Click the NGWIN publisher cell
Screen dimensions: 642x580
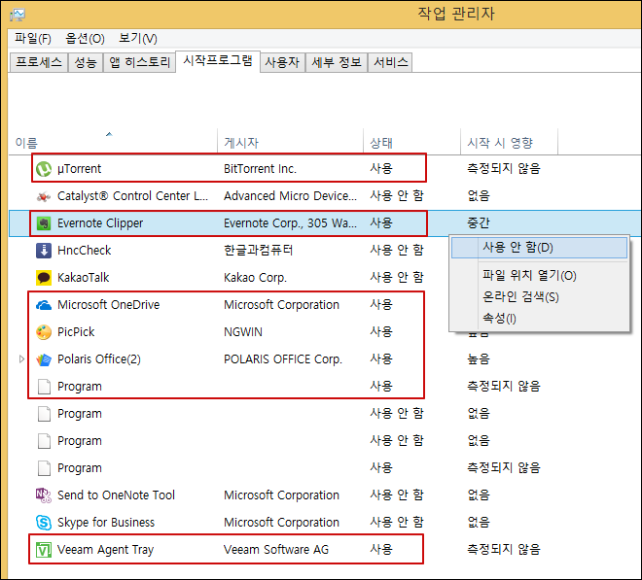(243, 332)
